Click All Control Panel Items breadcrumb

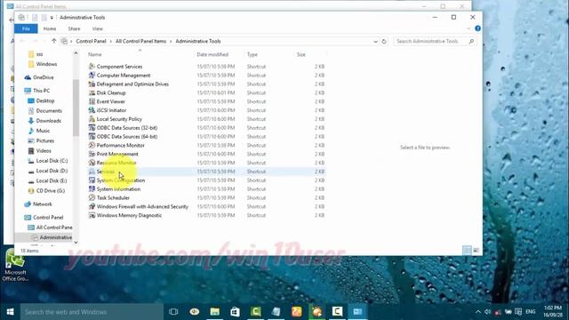pos(140,42)
